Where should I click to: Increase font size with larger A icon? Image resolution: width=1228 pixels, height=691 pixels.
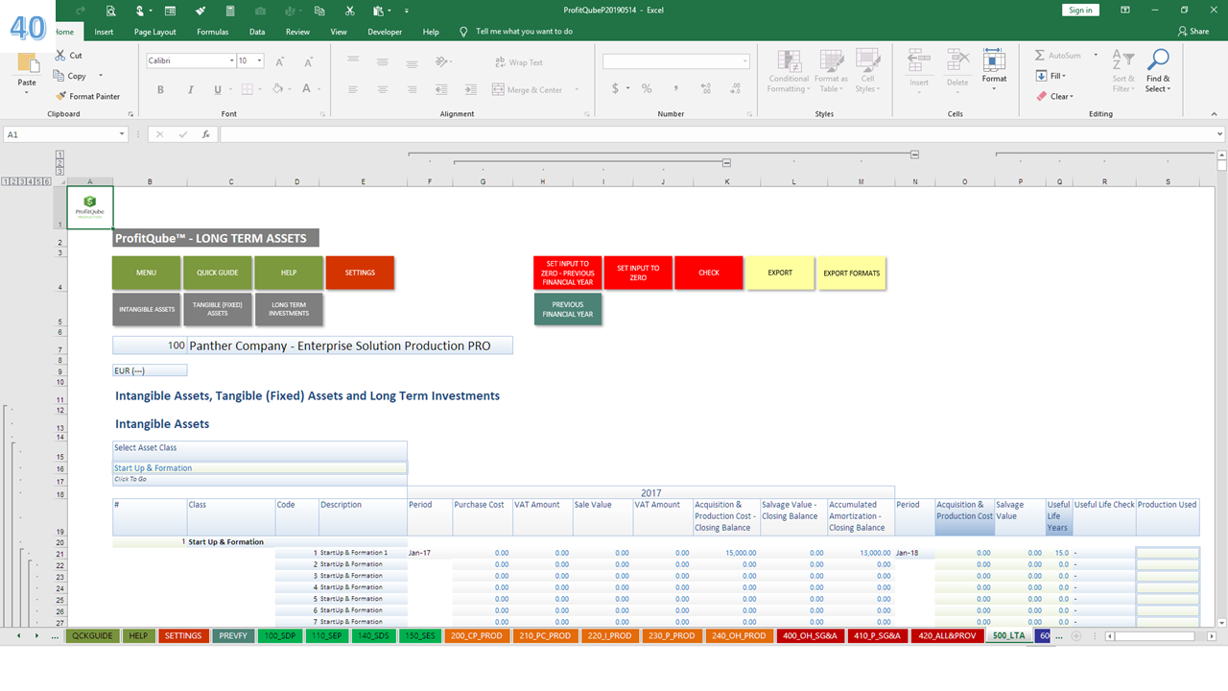[x=280, y=60]
